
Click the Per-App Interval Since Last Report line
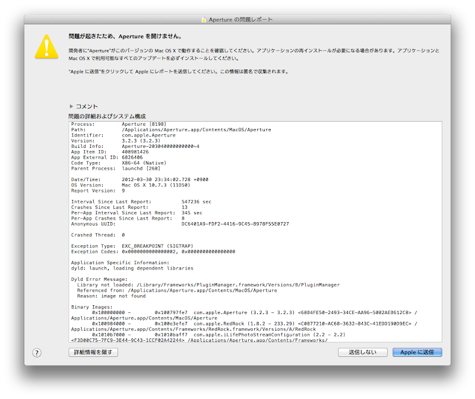pos(137,213)
